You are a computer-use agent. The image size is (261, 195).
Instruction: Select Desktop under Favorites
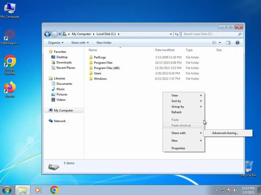(59, 57)
